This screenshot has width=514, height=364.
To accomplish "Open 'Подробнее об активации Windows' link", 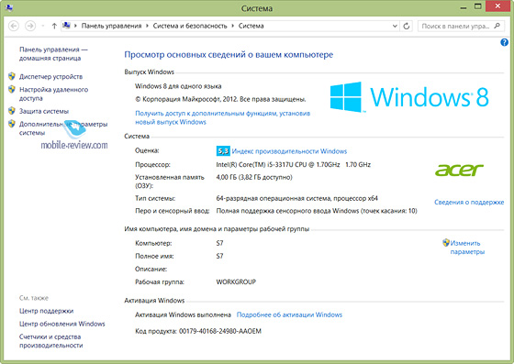I will [289, 314].
